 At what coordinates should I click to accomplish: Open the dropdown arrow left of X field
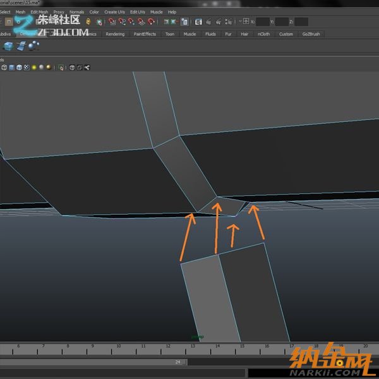(x=240, y=22)
